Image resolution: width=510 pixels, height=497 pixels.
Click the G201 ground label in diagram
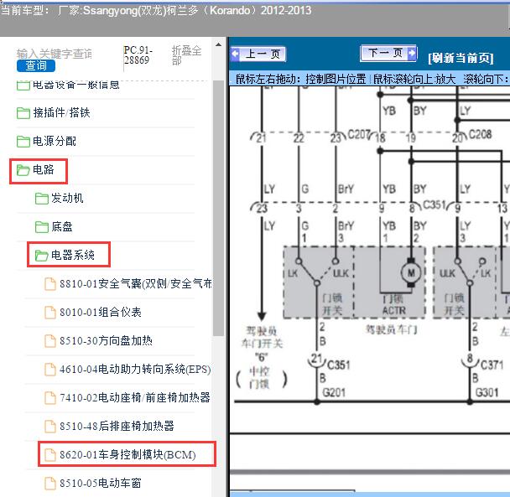(x=334, y=392)
